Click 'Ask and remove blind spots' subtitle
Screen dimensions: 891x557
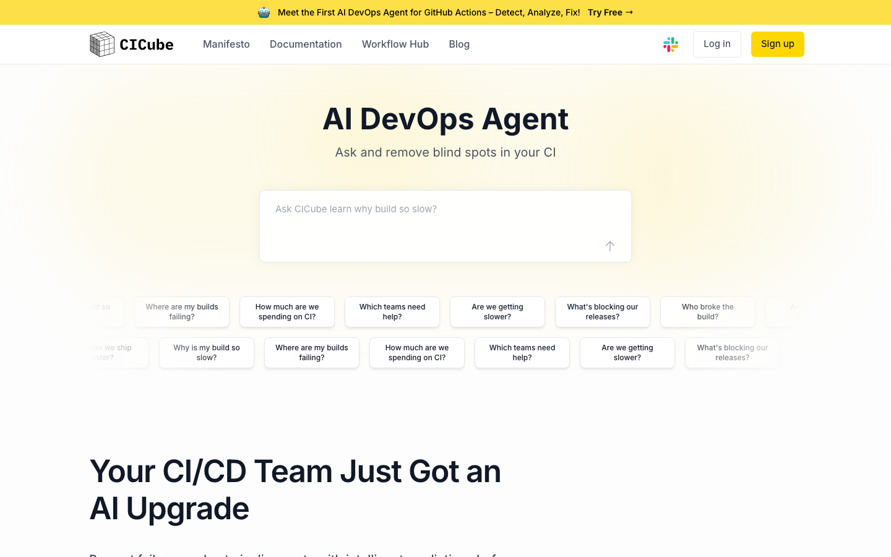(445, 152)
